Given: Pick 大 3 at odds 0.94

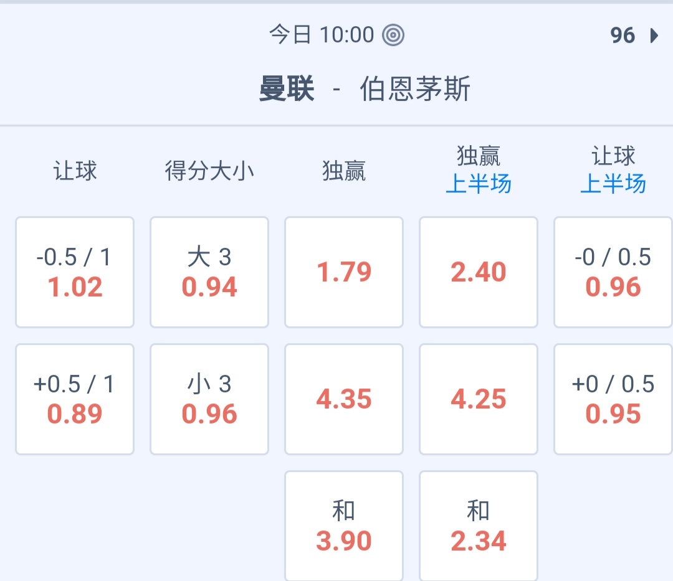Looking at the screenshot, I should pos(209,272).
